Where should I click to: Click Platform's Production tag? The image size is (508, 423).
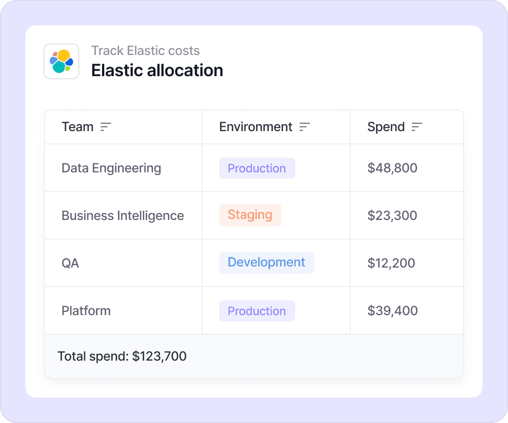point(257,311)
